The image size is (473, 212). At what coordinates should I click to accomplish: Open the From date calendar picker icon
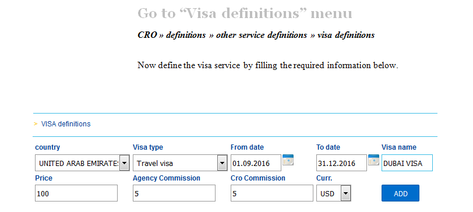coord(288,160)
